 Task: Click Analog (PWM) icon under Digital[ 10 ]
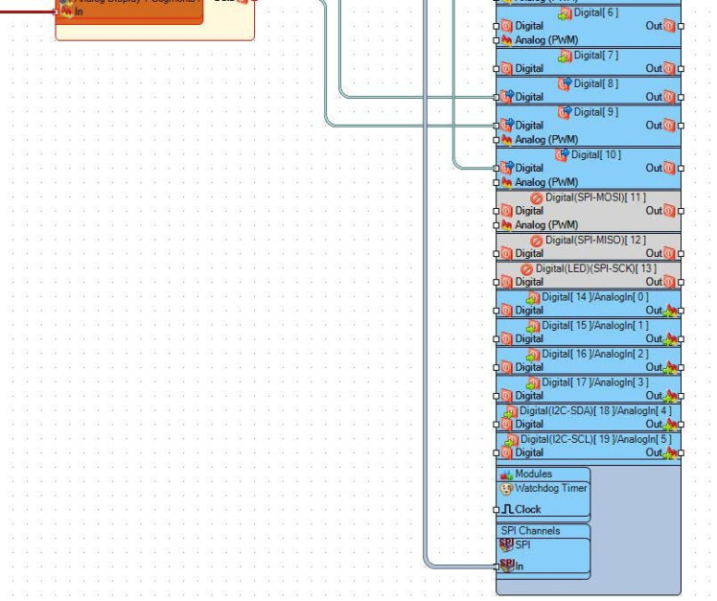pos(506,182)
